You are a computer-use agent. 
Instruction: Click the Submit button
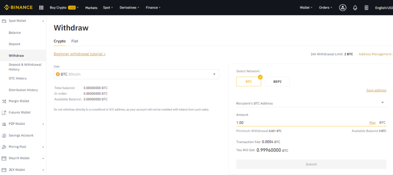pos(311,164)
